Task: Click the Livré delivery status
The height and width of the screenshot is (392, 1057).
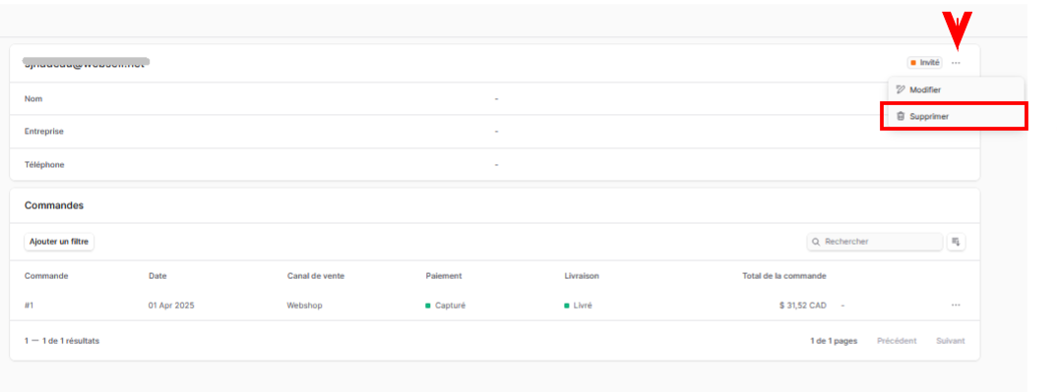Action: coord(579,306)
